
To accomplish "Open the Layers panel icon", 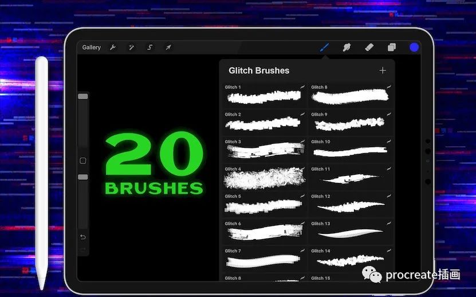I will 392,47.
